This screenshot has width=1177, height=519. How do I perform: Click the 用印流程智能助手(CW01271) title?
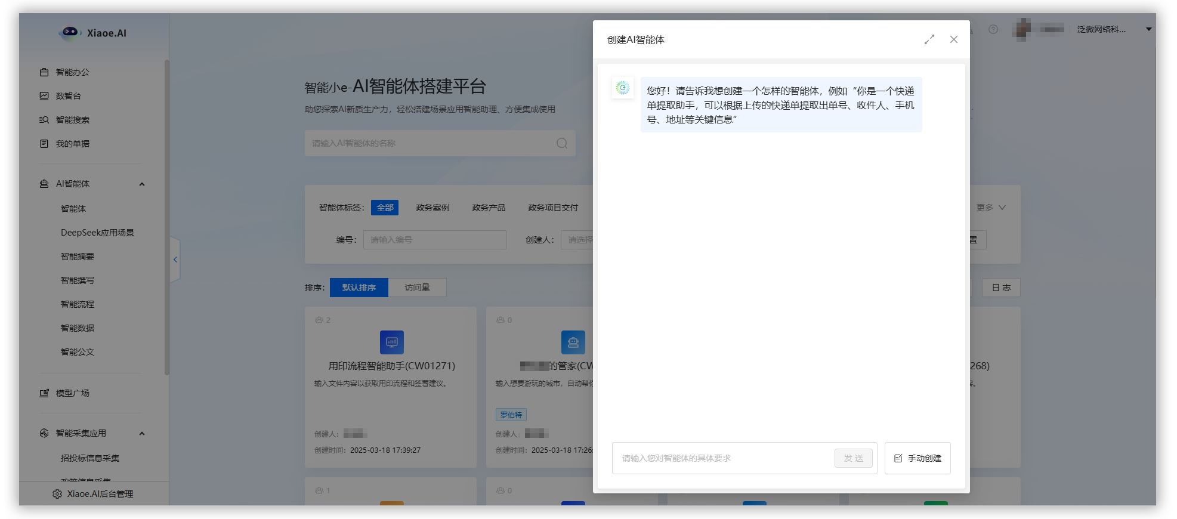392,366
